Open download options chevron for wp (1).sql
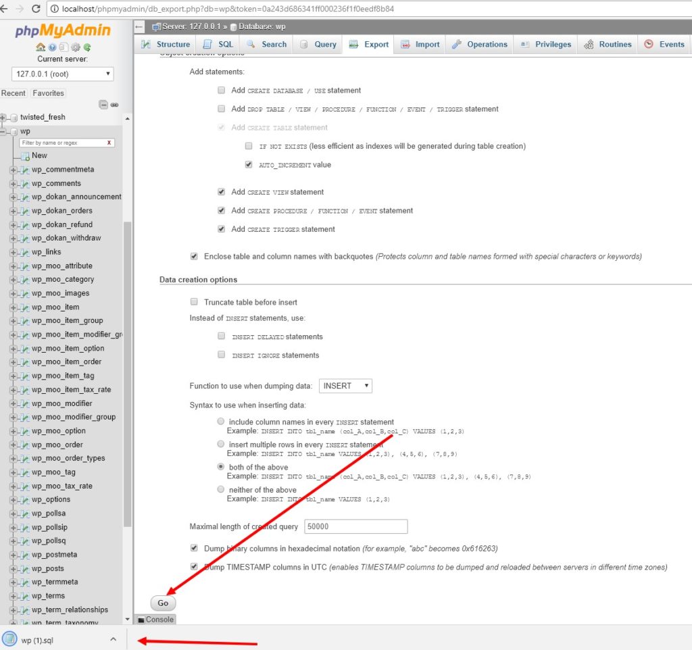 (114, 639)
